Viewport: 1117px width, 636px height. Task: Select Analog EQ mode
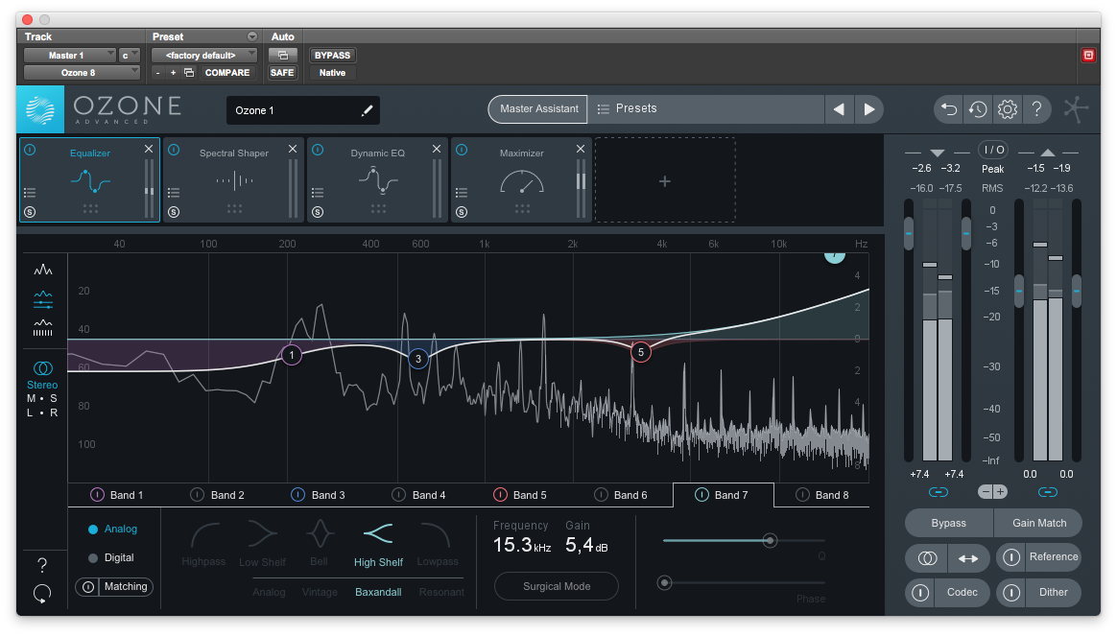(x=112, y=530)
